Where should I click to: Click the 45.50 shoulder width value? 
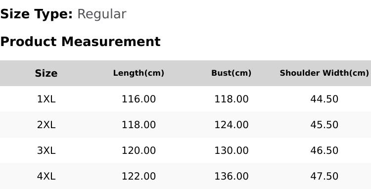[x=324, y=125]
